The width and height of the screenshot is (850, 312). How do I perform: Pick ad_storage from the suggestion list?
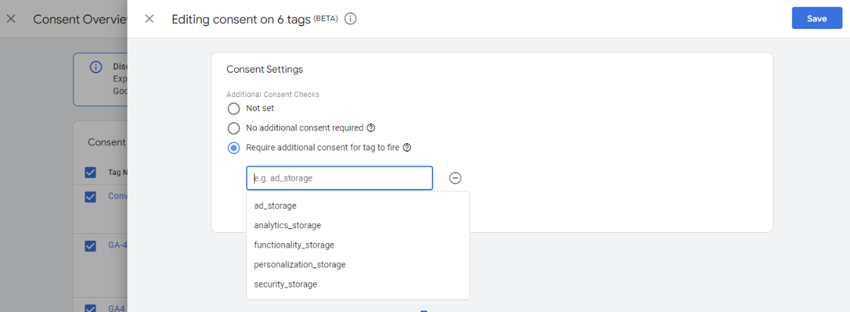point(275,205)
